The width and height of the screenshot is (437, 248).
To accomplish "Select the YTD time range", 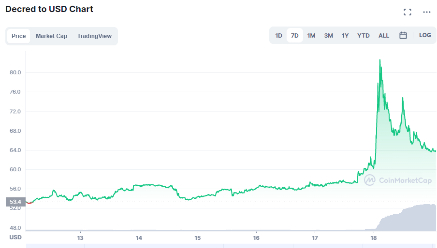I will point(364,36).
